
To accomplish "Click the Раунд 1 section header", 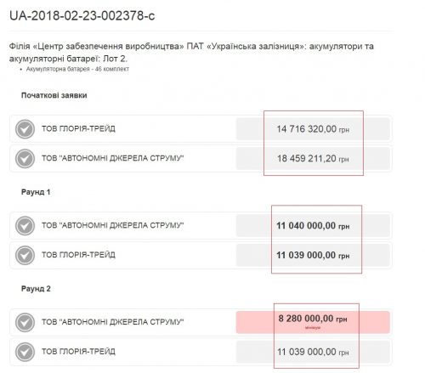I will point(36,192).
